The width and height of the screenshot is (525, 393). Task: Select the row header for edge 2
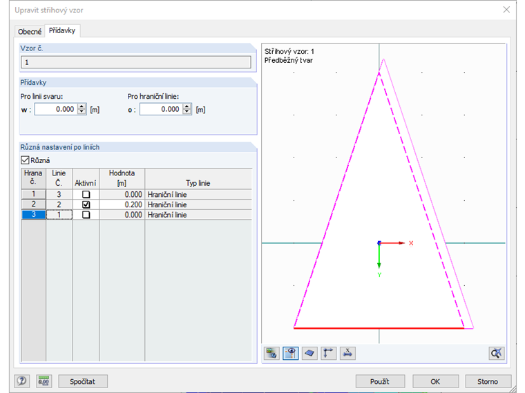pyautogui.click(x=33, y=204)
